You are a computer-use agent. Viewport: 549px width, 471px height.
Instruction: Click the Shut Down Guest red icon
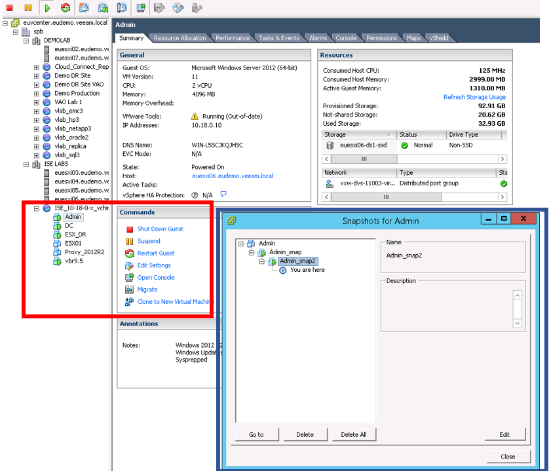coord(130,229)
